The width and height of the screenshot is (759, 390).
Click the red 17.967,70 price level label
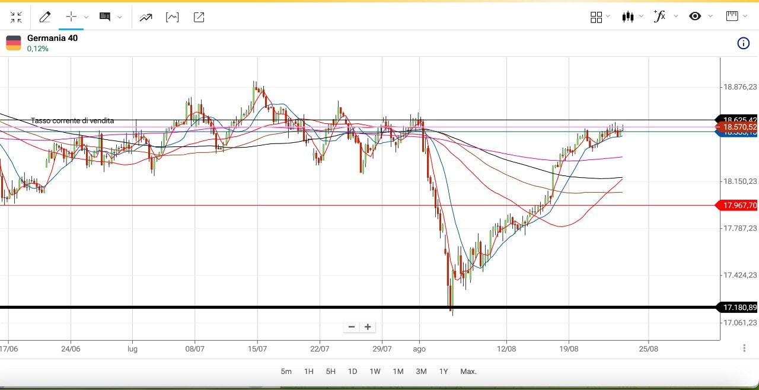click(739, 206)
